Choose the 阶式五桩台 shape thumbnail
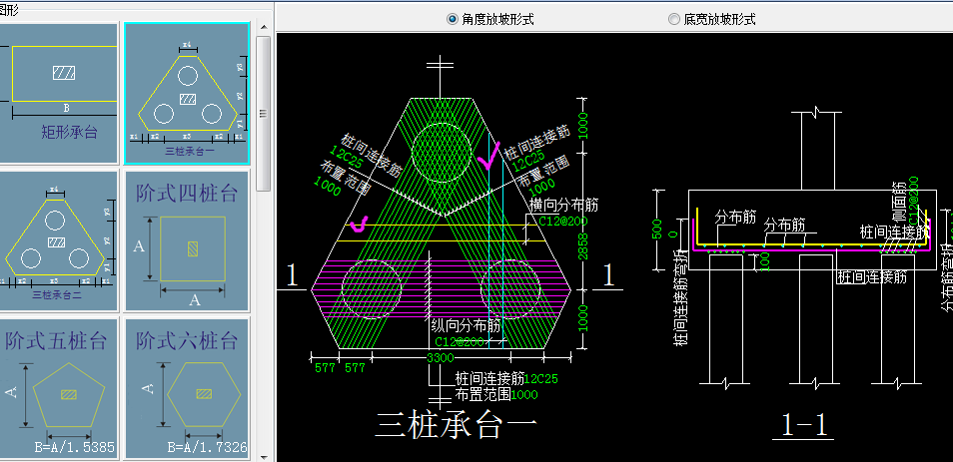 (58, 388)
